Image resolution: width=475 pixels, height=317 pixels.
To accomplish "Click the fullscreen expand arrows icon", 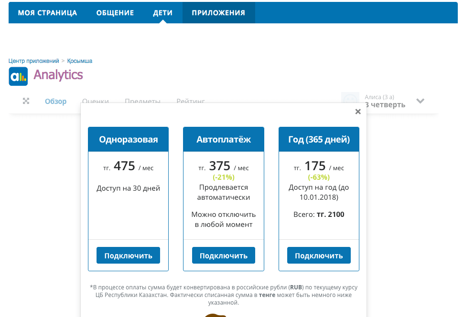I will pos(26,101).
